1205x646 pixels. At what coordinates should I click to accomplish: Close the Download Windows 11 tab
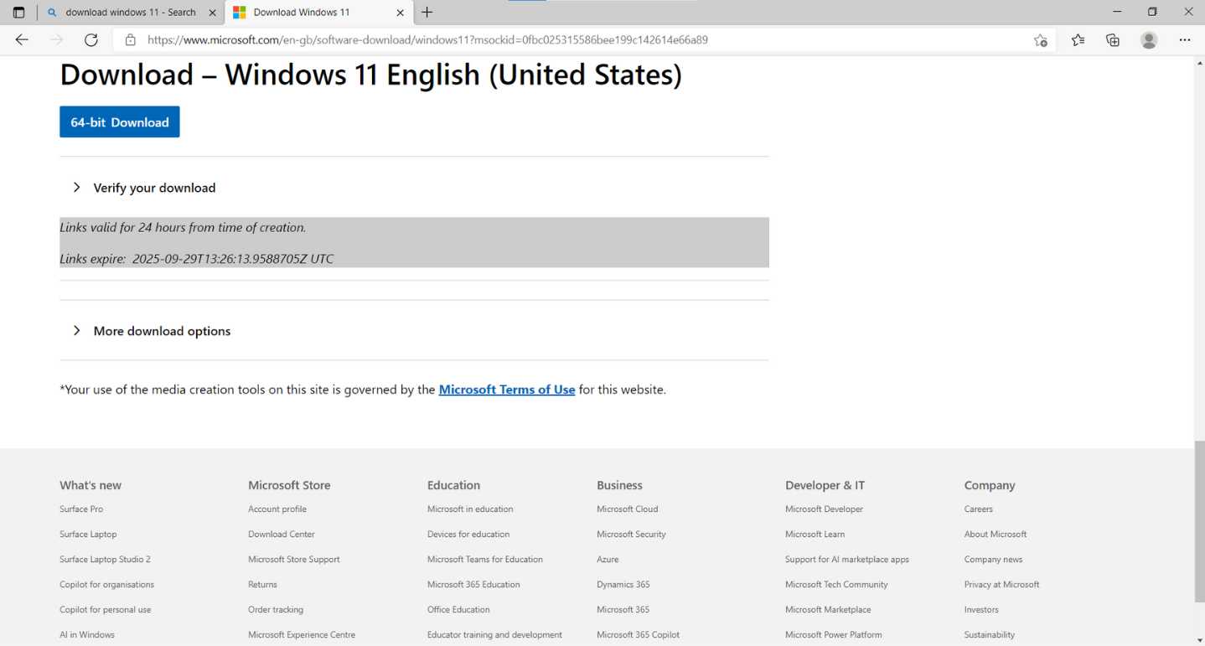click(400, 13)
